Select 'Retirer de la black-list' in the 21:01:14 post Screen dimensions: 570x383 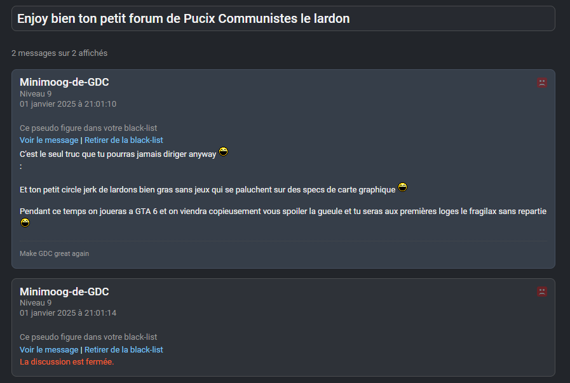(124, 349)
